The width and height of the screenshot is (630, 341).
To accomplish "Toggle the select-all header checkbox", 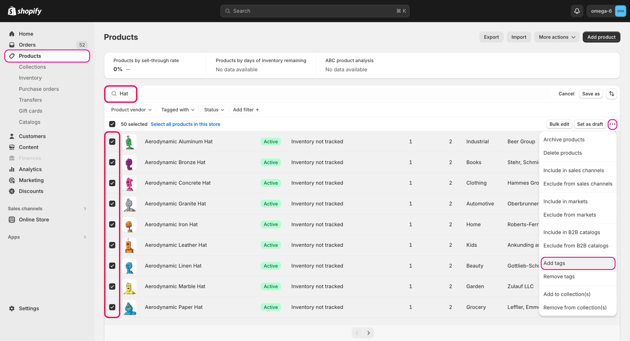I will pyautogui.click(x=112, y=124).
